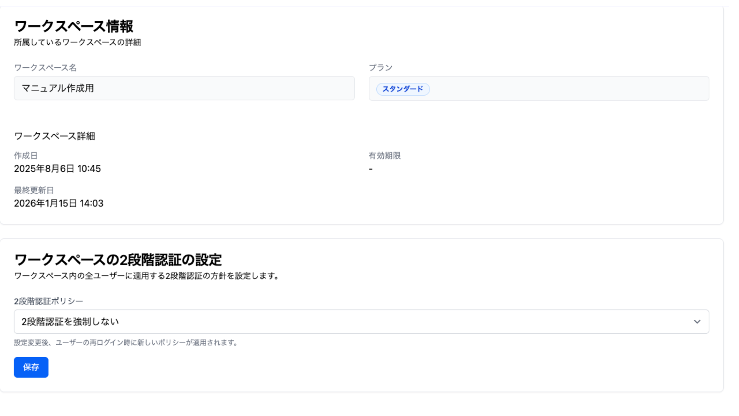Click the スタンダード plan badge

(403, 89)
